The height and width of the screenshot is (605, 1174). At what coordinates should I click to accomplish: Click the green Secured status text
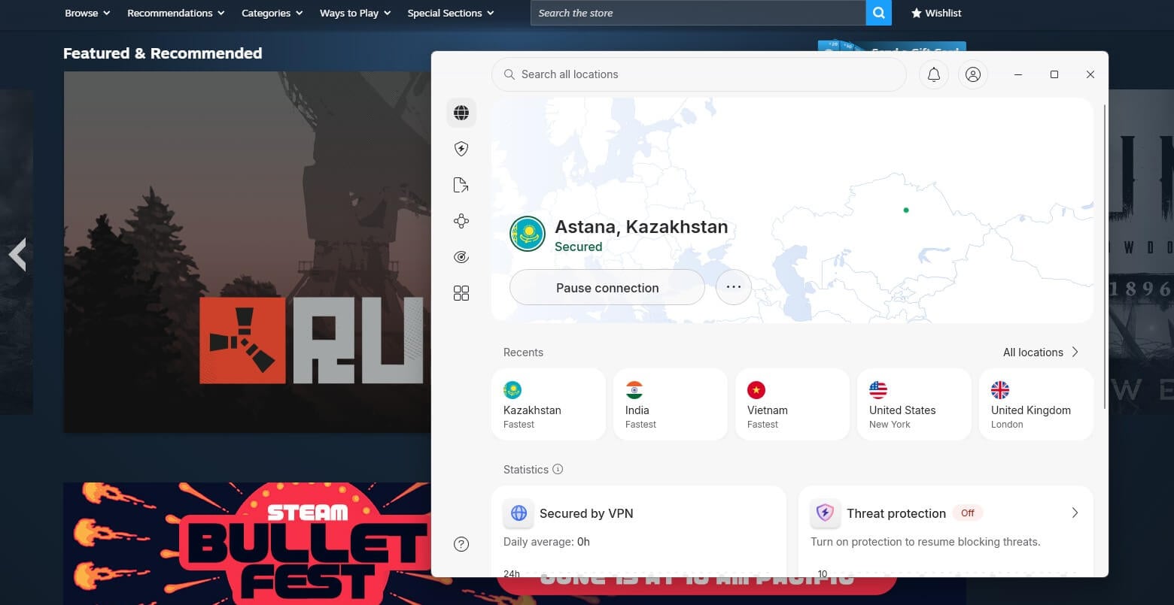pyautogui.click(x=578, y=247)
